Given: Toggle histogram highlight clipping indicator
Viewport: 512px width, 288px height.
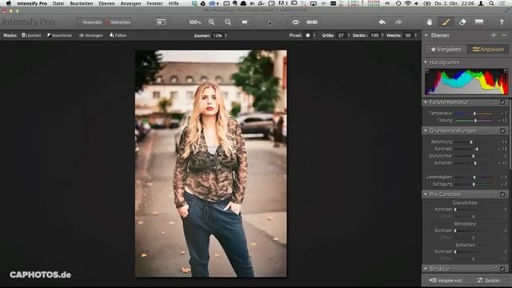Looking at the screenshot, I should coord(506,71).
